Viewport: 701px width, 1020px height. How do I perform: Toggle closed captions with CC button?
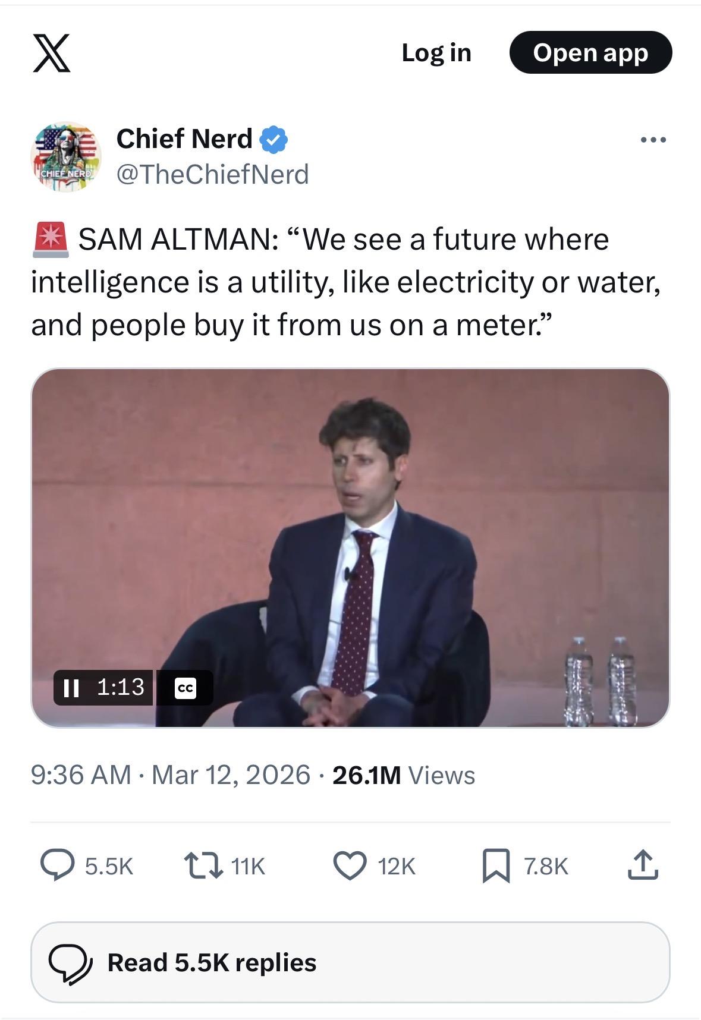[x=186, y=688]
